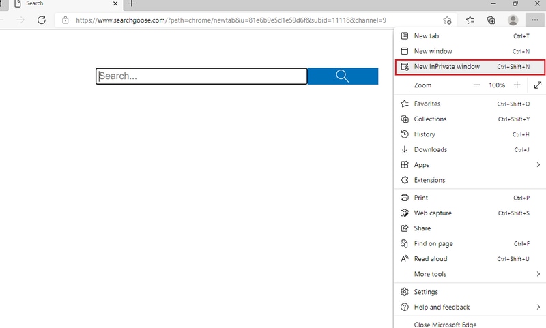
Task: Choose Print from the menu
Action: 470,198
